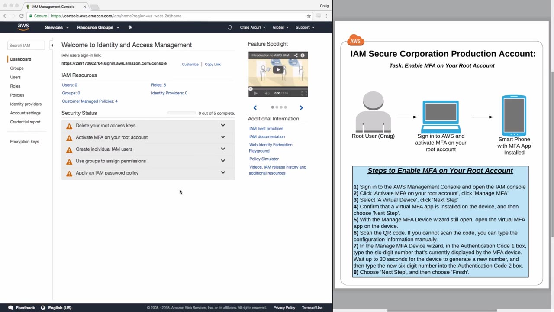Click Copy Link for the sign-in URL
Screen dimensions: 554x312
213,65
